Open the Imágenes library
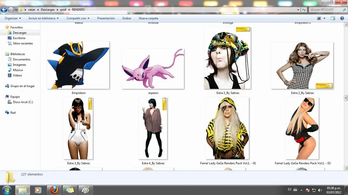Image resolution: width=348 pixels, height=195 pixels. click(x=19, y=65)
